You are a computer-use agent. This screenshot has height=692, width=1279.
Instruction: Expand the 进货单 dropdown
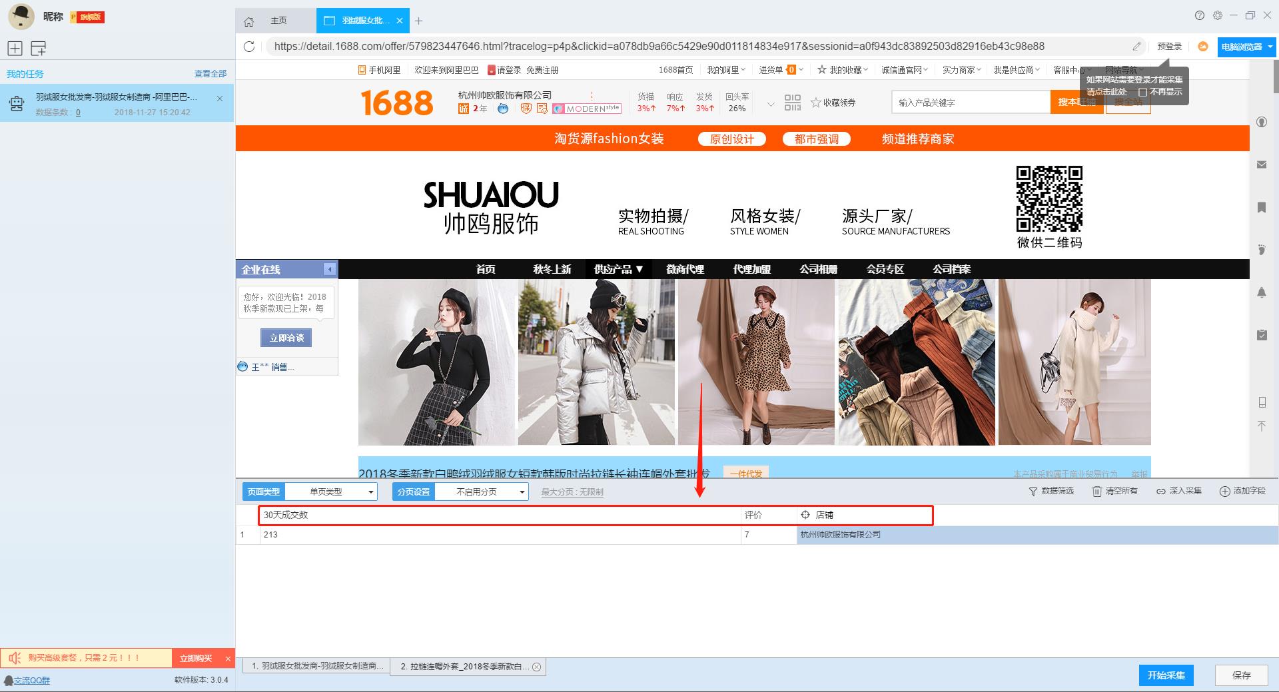781,70
